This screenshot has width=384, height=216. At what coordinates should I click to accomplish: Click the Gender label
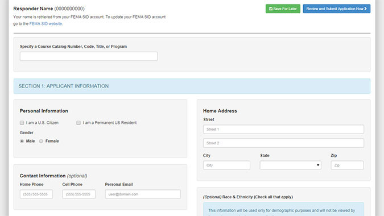pyautogui.click(x=26, y=132)
